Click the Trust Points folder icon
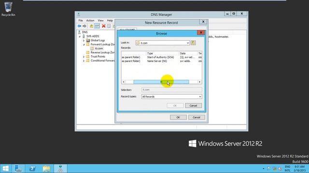 coord(88,57)
